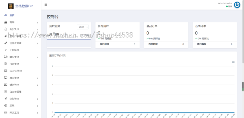Expand the 展览管理 submenu chevron

(x=37, y=78)
